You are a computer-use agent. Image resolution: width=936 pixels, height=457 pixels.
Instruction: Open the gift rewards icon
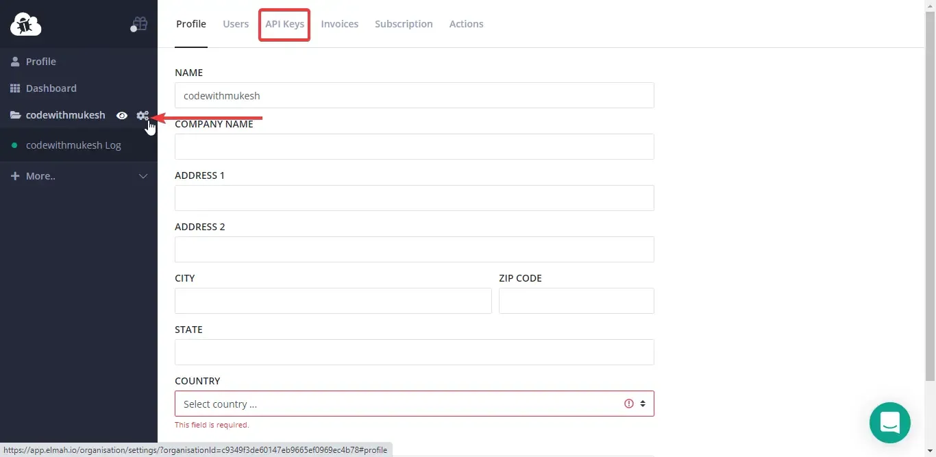point(139,23)
